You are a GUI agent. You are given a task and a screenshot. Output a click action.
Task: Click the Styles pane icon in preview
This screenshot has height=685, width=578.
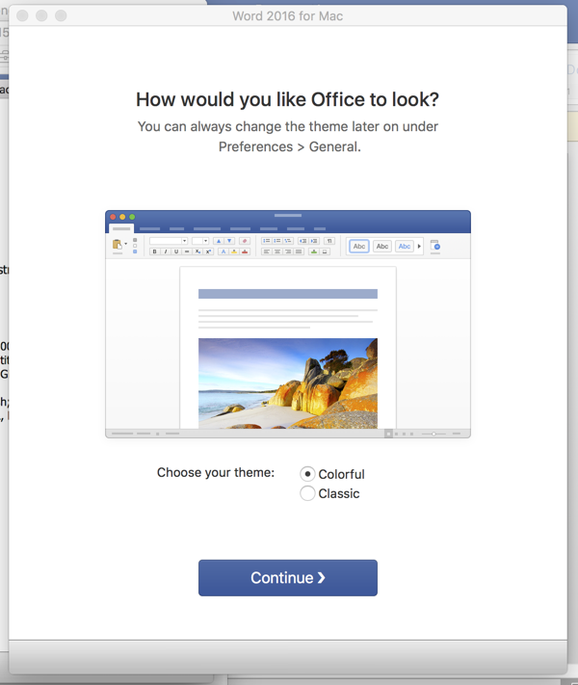click(434, 247)
